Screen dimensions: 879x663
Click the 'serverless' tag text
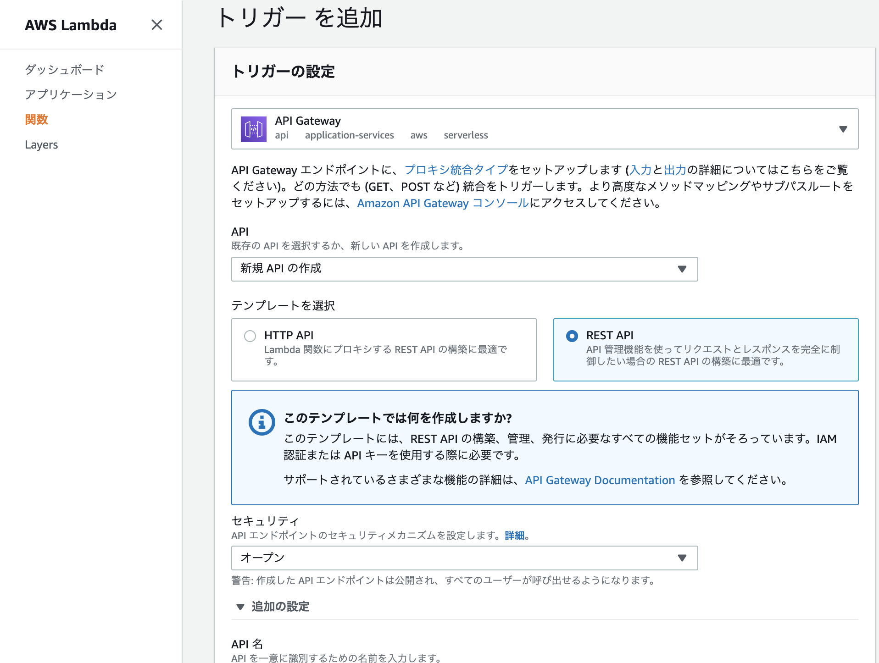466,135
